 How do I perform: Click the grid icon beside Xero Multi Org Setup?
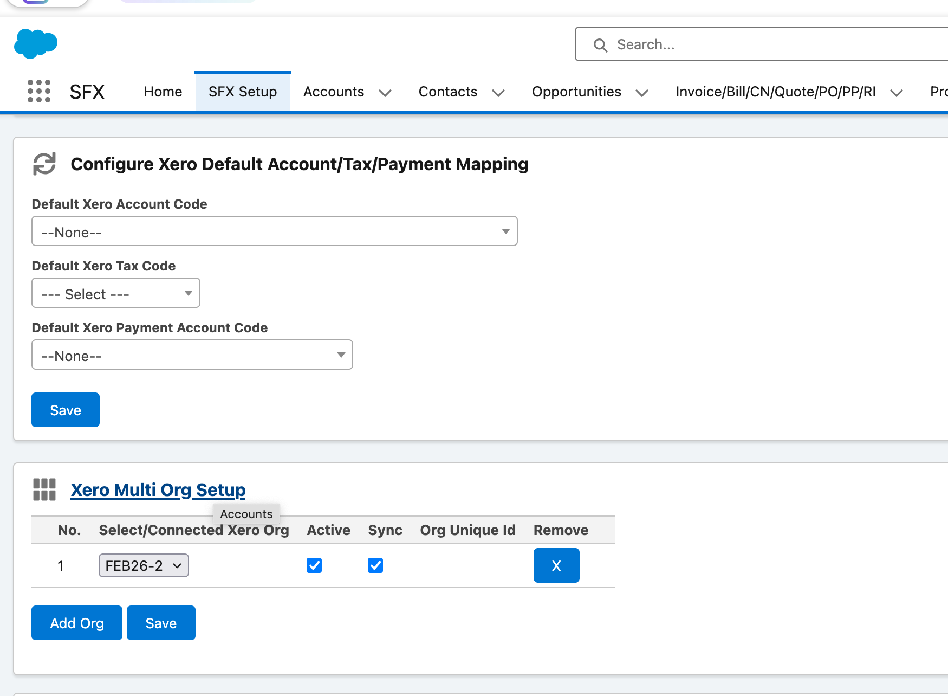44,489
